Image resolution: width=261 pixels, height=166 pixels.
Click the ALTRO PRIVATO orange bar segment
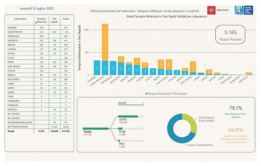click(x=105, y=42)
